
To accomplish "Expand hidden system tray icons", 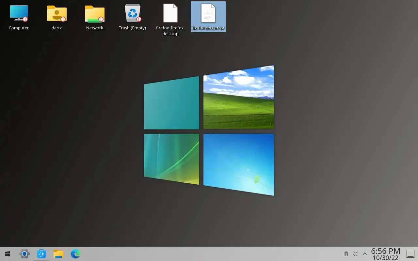I will [x=365, y=254].
